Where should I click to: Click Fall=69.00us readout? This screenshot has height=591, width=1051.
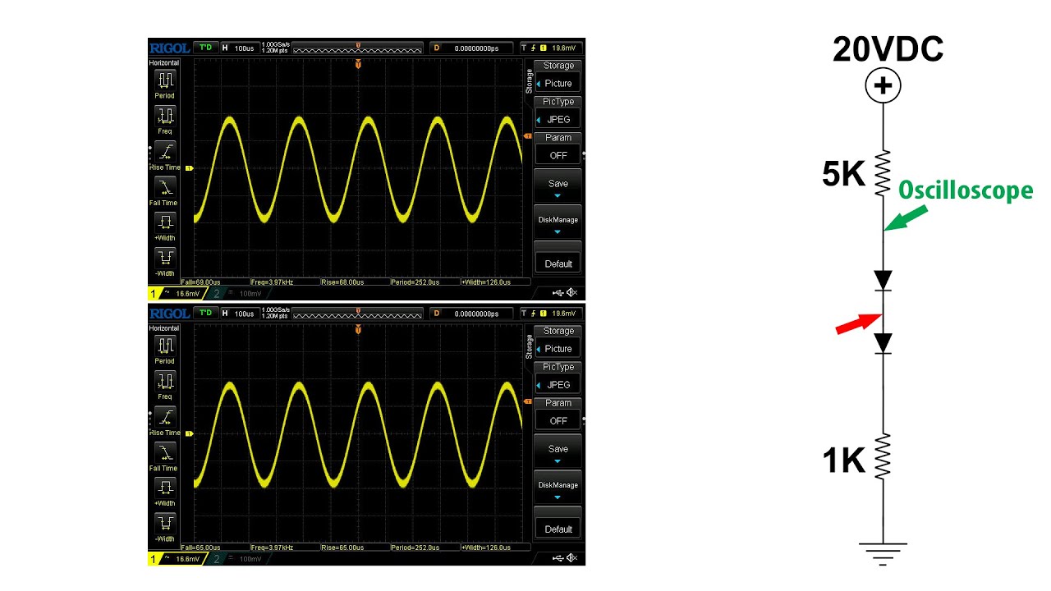pos(200,282)
